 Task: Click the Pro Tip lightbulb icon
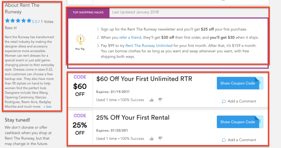80,40
